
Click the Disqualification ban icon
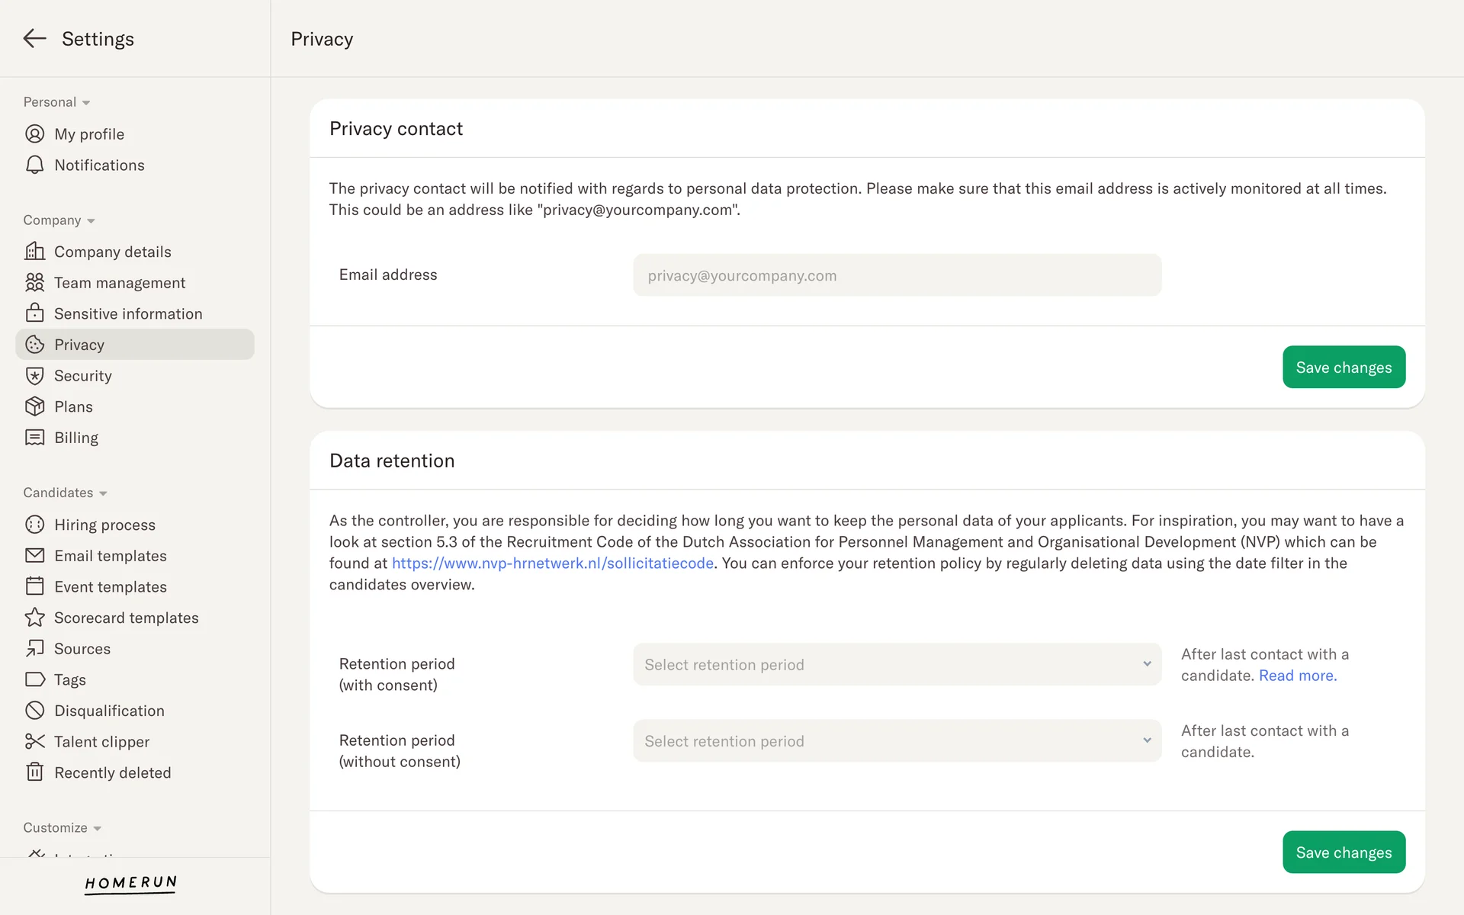tap(34, 711)
